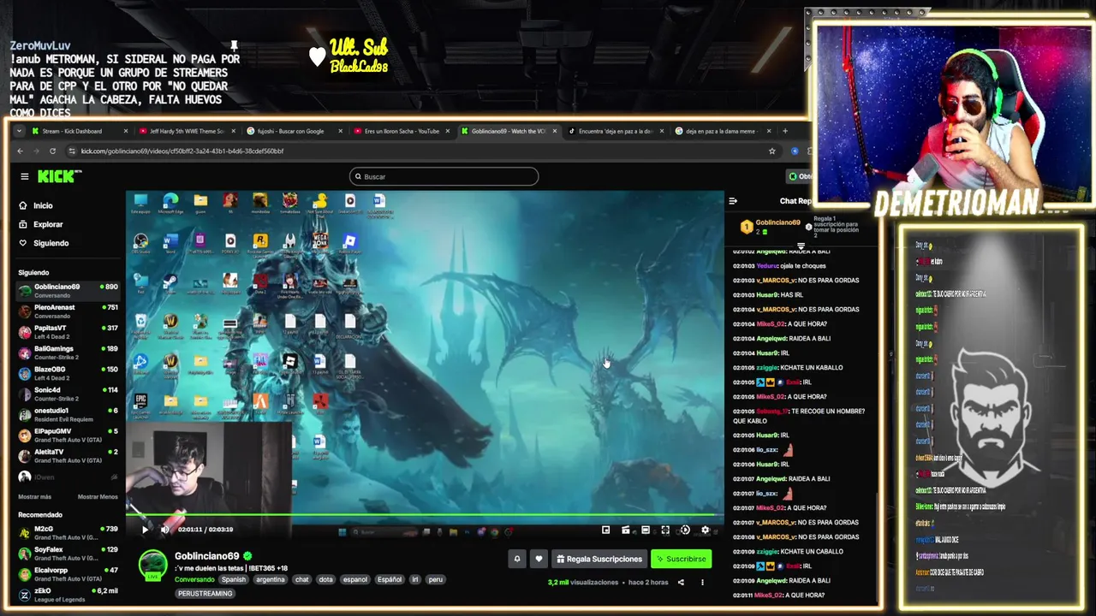Screen dimensions: 1096x616
Task: Expand list with Mostrar más
Action: tap(34, 496)
